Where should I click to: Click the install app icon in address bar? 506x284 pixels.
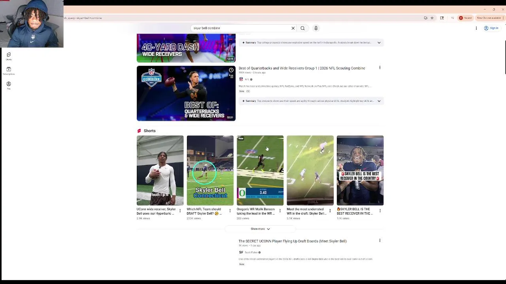coord(425,18)
